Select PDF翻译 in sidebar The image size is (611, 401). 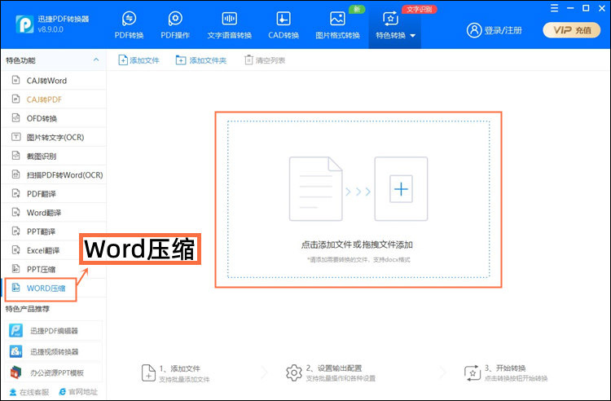coord(54,194)
